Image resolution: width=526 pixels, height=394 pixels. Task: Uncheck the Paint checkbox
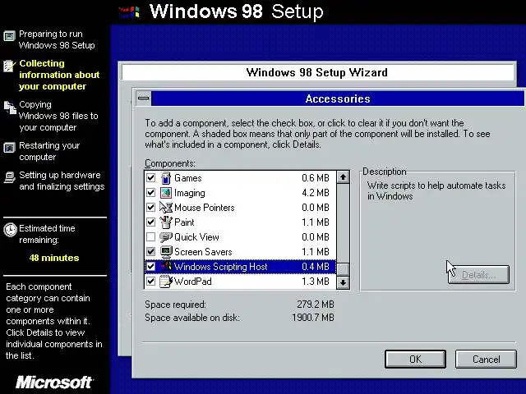click(x=150, y=222)
